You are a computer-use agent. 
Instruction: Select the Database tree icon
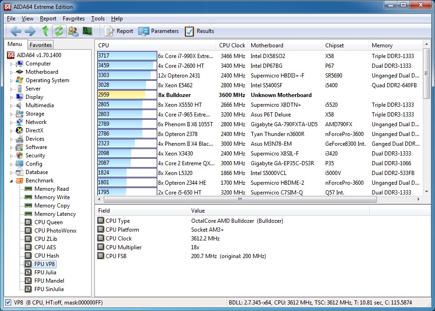(20, 172)
